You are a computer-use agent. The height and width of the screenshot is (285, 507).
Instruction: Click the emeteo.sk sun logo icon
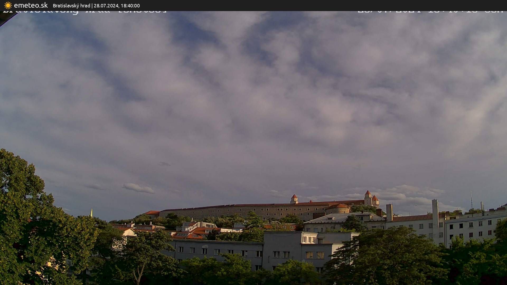coord(8,5)
